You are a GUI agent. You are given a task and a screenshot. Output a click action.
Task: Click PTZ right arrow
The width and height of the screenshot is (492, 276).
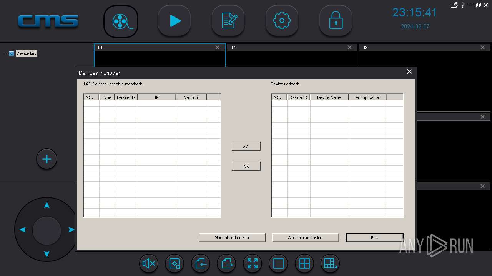click(x=71, y=230)
